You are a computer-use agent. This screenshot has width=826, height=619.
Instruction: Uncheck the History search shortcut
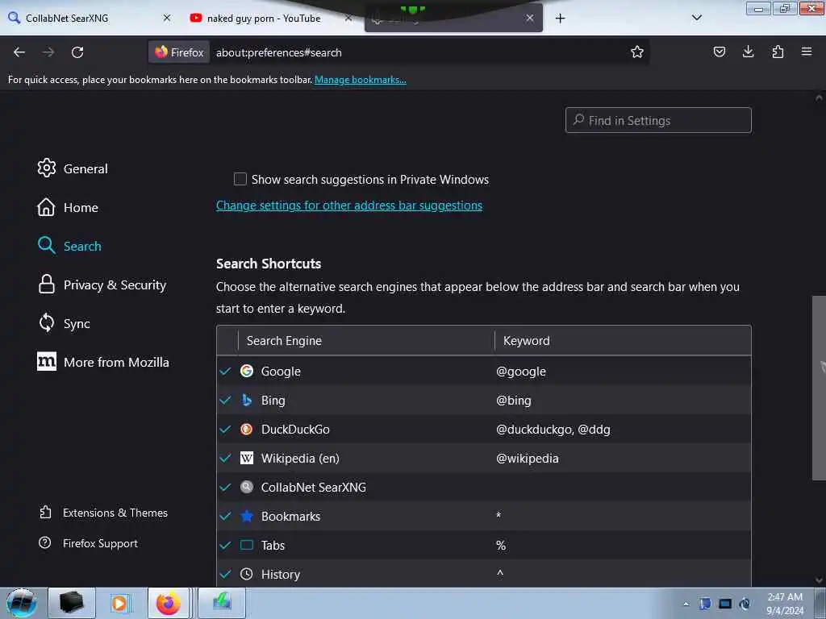click(226, 574)
